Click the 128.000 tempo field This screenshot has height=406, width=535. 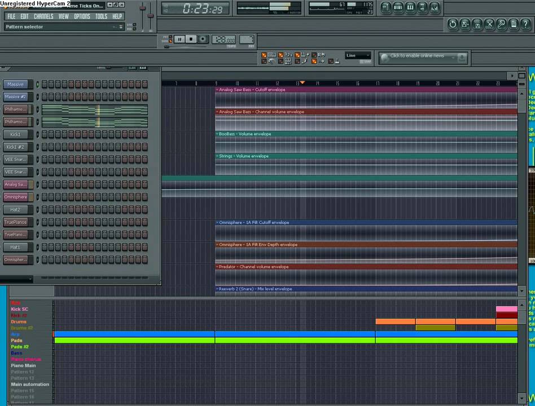click(x=224, y=40)
